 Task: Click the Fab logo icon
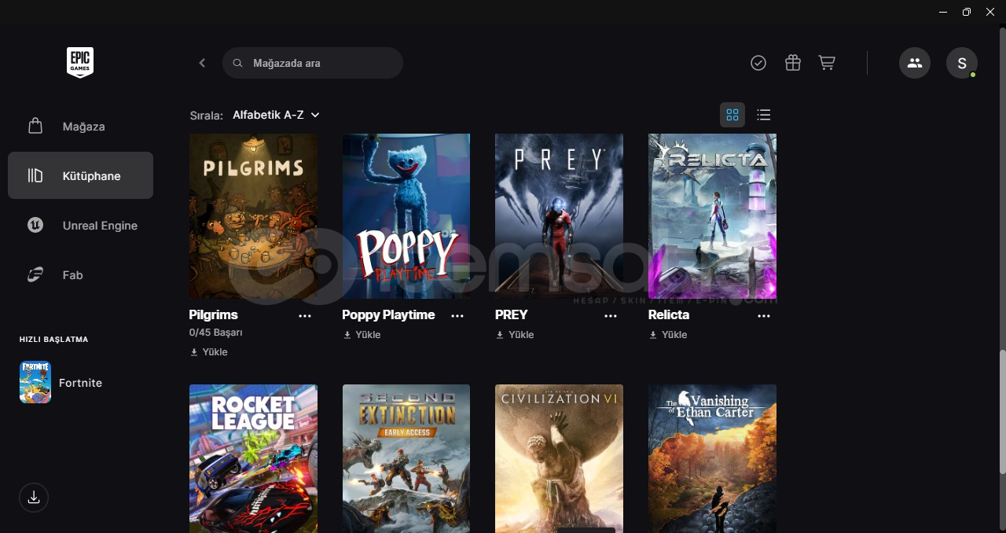pos(35,274)
